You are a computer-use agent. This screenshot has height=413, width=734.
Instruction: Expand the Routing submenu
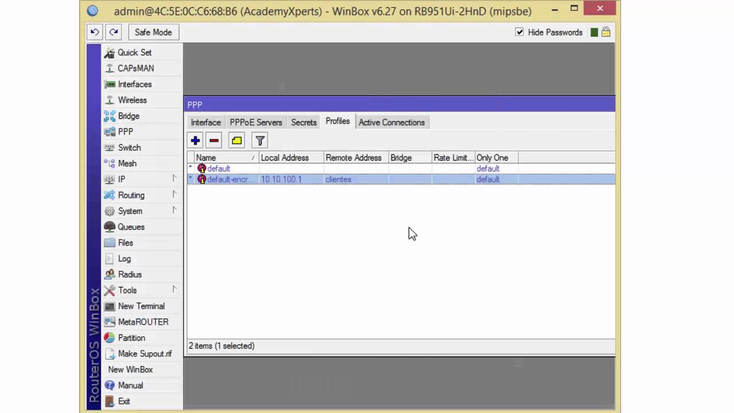(141, 195)
